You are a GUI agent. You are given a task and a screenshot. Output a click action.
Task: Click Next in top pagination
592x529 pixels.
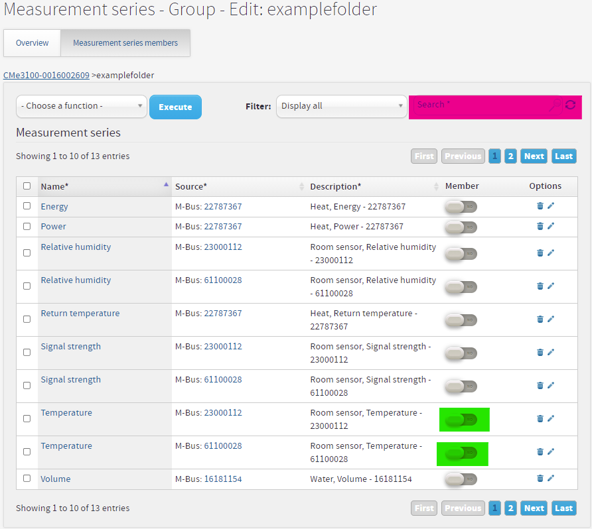pos(534,156)
